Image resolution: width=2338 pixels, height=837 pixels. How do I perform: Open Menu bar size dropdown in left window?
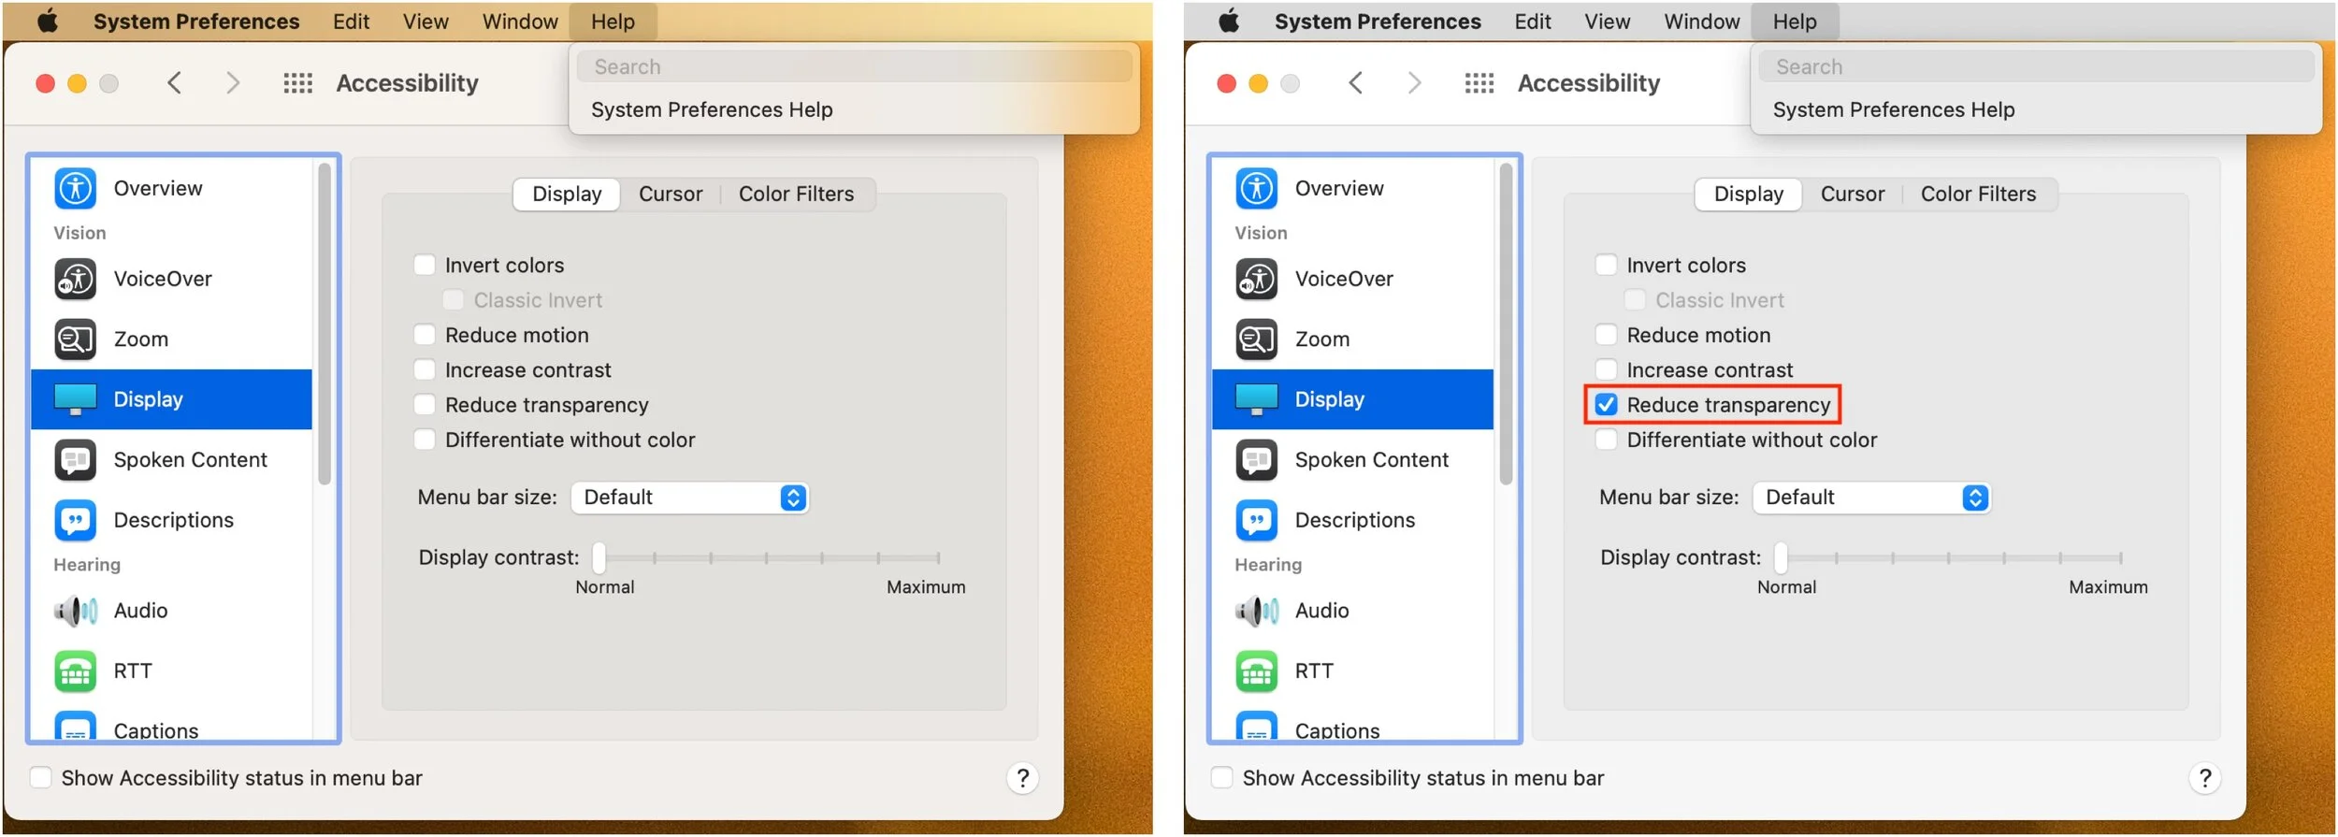(689, 498)
